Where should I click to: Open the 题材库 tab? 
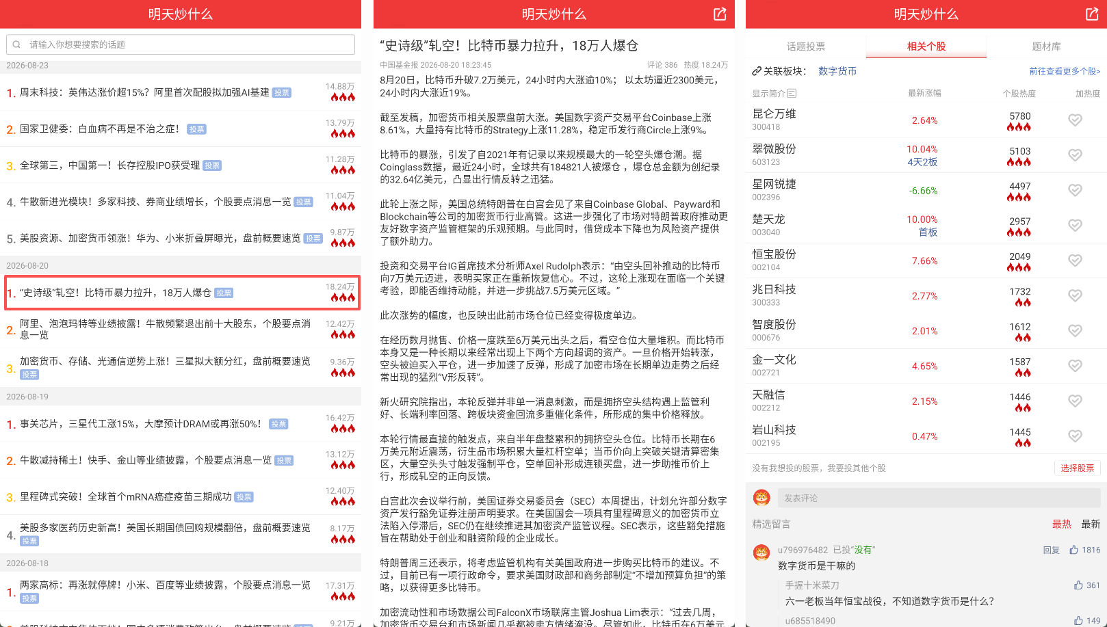coord(1047,46)
